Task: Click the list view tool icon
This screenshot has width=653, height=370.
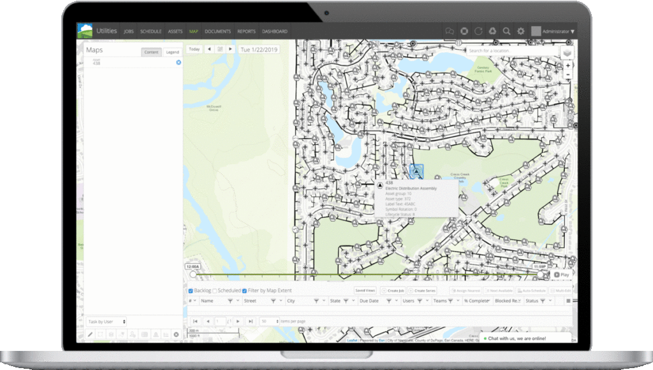Action: click(x=166, y=334)
